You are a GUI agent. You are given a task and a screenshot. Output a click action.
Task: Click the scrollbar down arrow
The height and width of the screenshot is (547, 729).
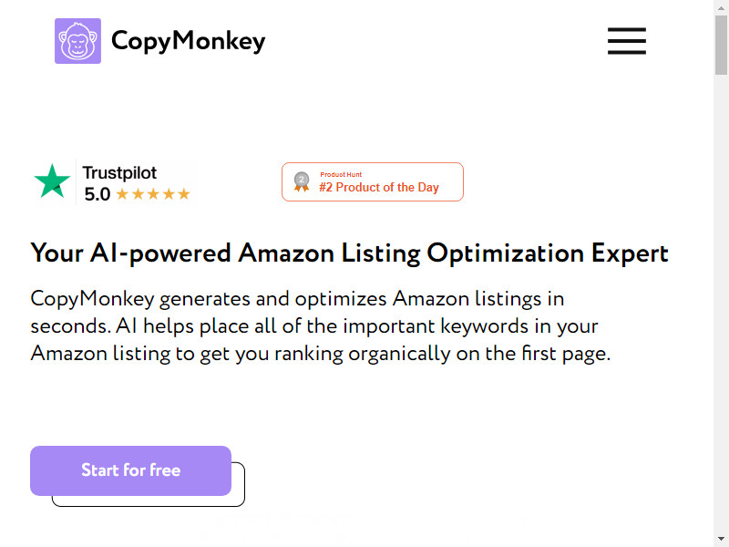coord(721,540)
